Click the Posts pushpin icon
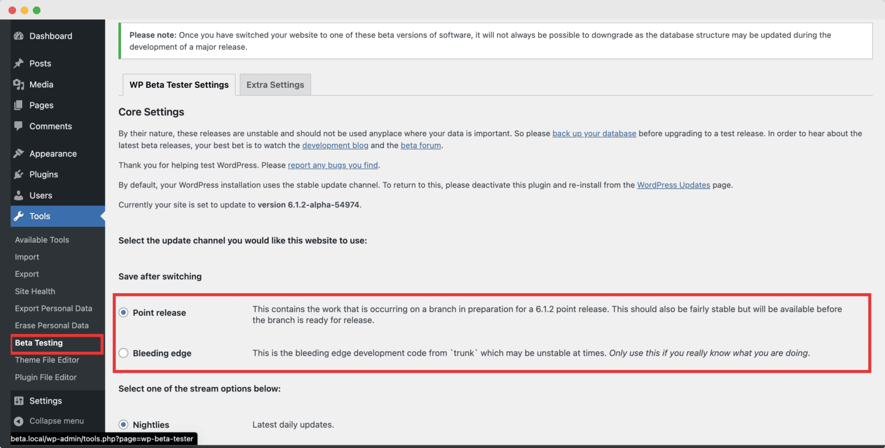 19,64
